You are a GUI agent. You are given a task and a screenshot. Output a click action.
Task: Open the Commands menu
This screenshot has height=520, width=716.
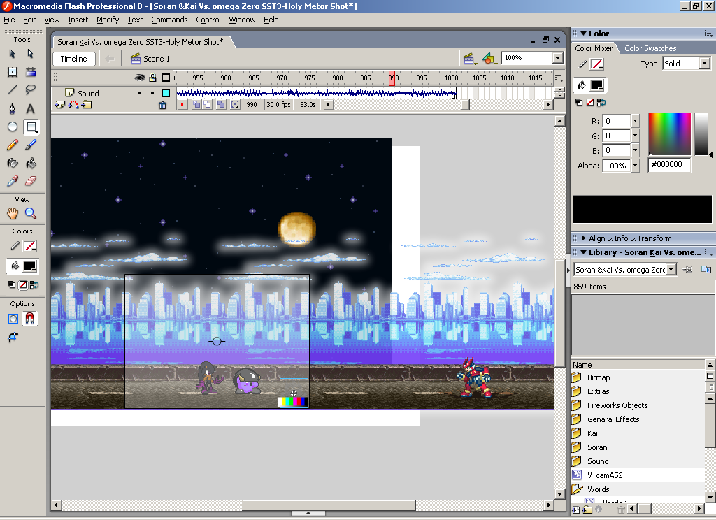click(x=169, y=20)
